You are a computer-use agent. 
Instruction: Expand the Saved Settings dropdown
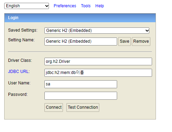point(97,31)
